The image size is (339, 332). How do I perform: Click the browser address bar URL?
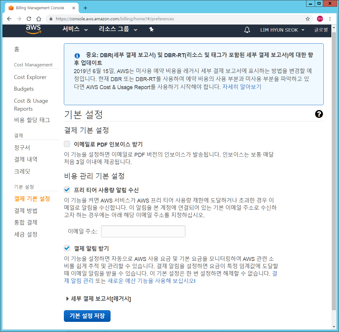point(115,19)
